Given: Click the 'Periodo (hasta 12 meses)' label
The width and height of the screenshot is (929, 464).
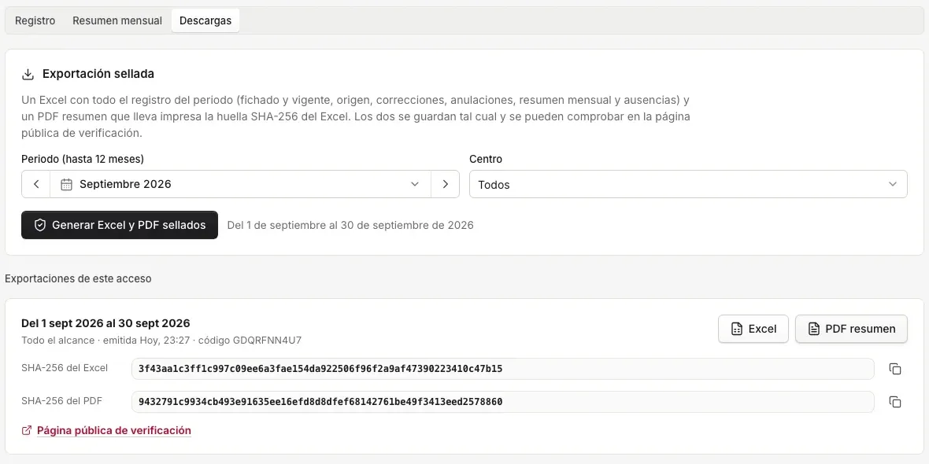Looking at the screenshot, I should 83,159.
